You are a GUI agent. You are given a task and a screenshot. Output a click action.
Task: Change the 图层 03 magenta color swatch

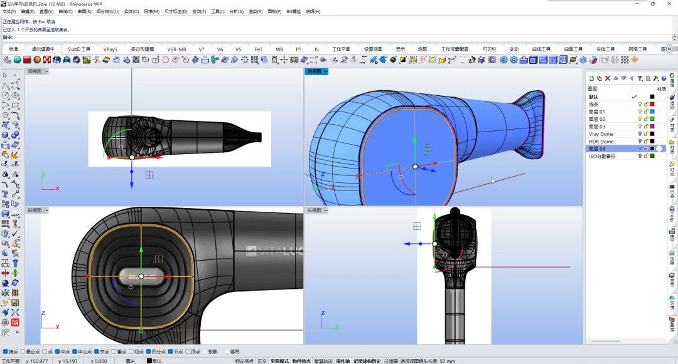point(652,127)
